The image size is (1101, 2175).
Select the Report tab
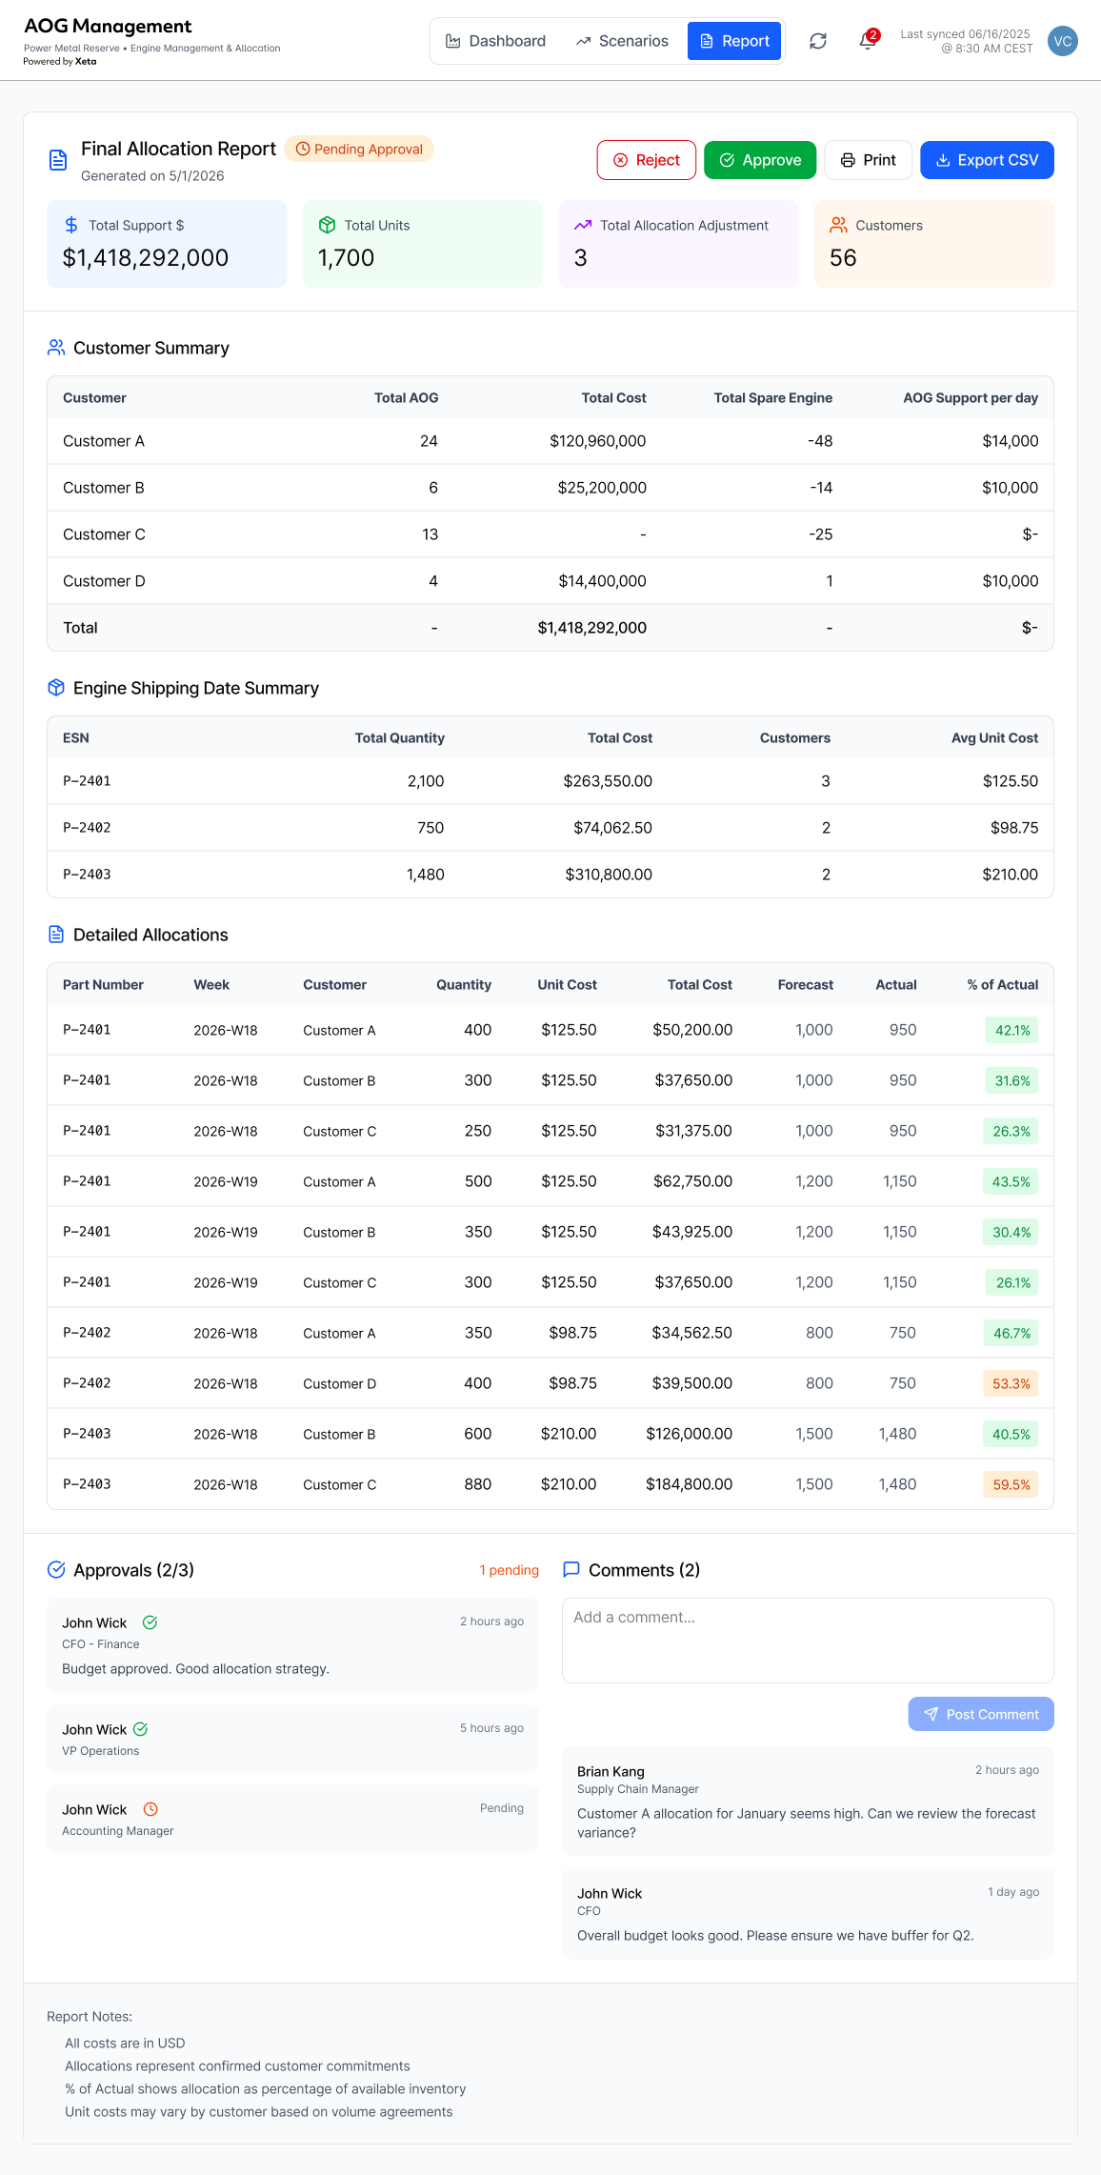pyautogui.click(x=734, y=41)
